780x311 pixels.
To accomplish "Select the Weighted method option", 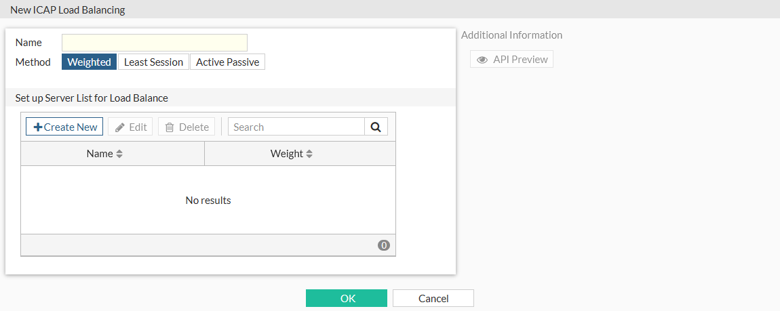I will click(x=89, y=62).
